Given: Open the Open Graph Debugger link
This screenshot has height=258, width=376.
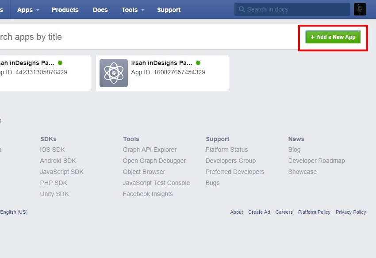Looking at the screenshot, I should [x=154, y=161].
